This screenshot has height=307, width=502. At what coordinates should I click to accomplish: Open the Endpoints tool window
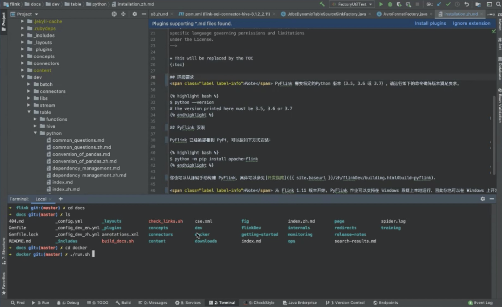[x=385, y=302]
